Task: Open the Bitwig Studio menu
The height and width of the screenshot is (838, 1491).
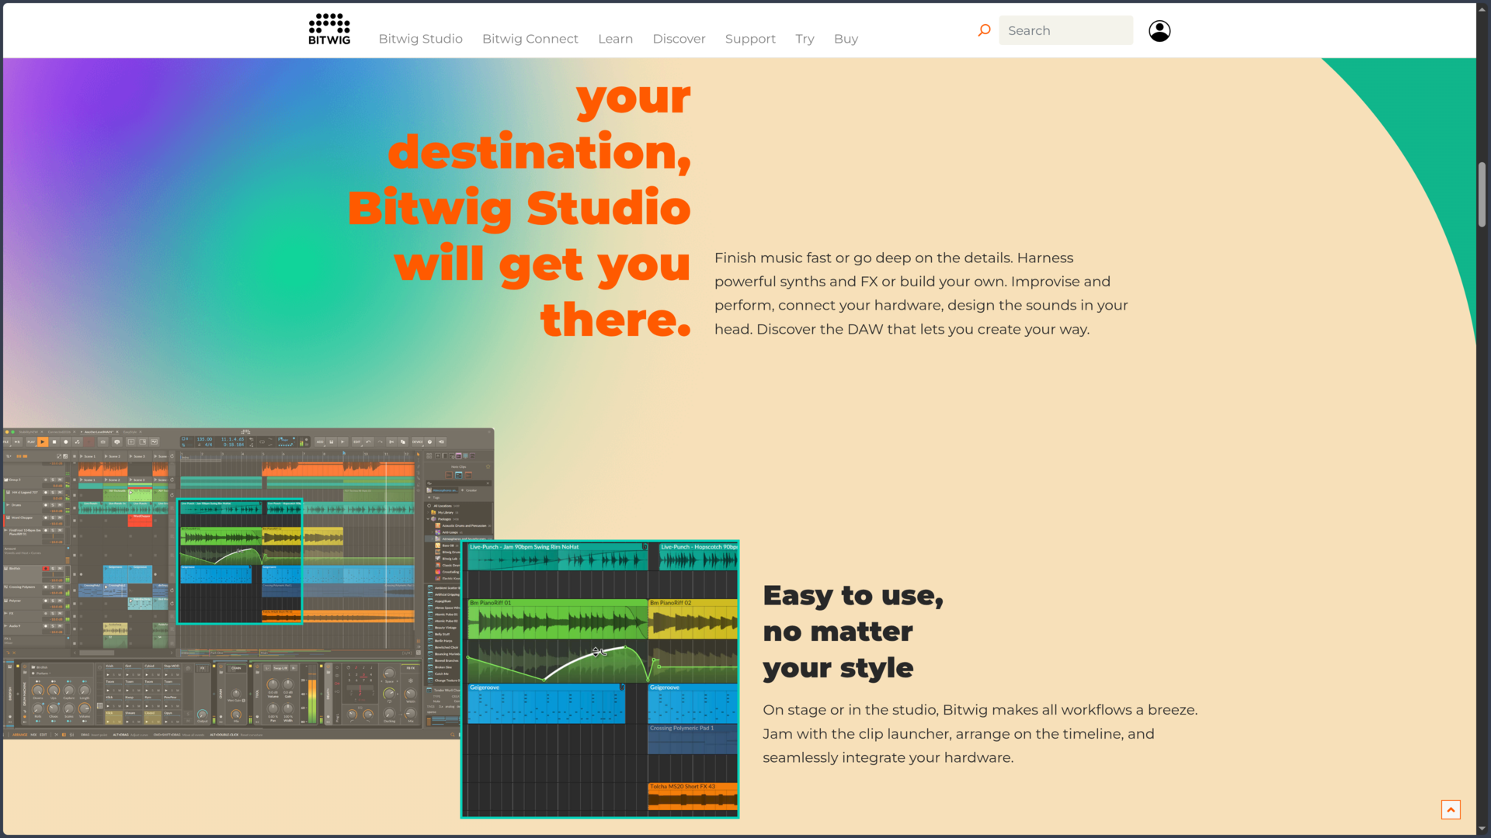Action: [x=420, y=39]
